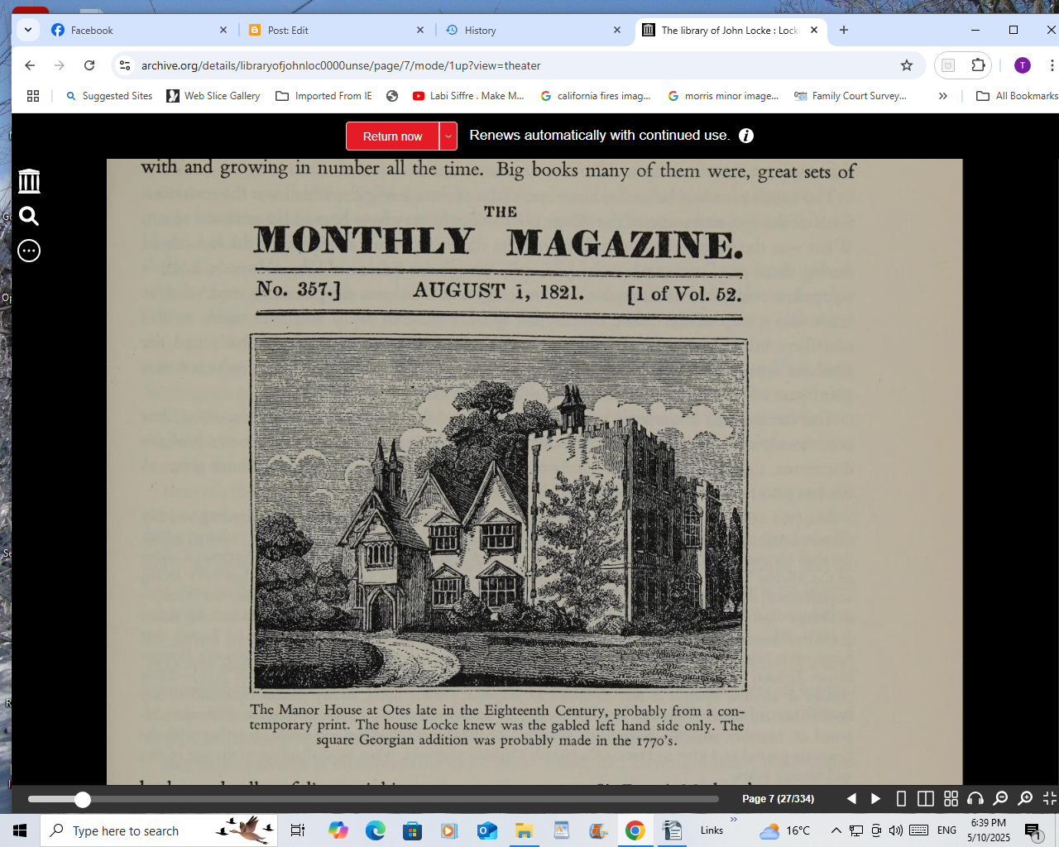The width and height of the screenshot is (1059, 847).
Task: Click the taskbar search box
Action: click(x=159, y=830)
